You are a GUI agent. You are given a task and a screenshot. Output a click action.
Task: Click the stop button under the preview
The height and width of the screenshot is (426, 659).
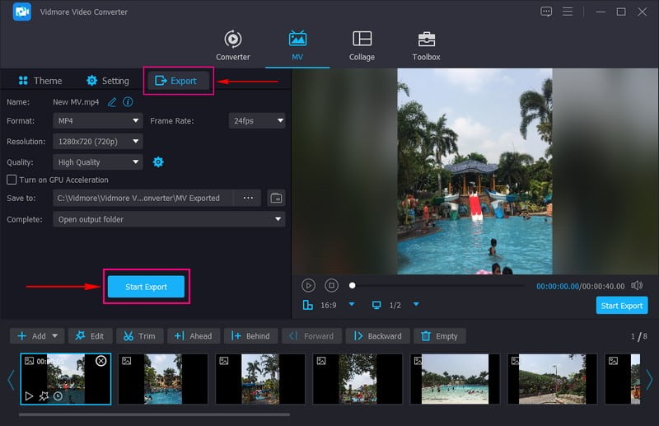pos(331,285)
